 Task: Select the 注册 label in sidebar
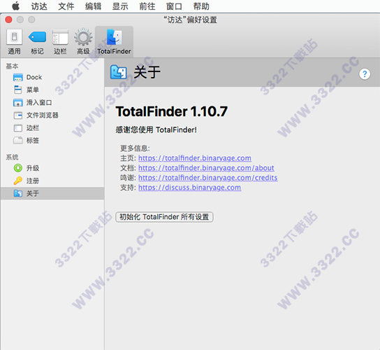point(33,181)
